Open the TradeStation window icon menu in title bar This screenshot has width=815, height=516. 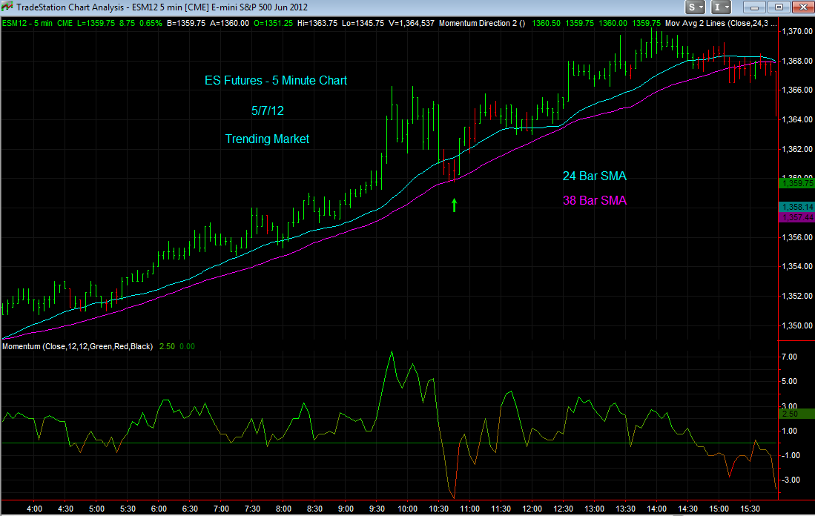pyautogui.click(x=7, y=7)
